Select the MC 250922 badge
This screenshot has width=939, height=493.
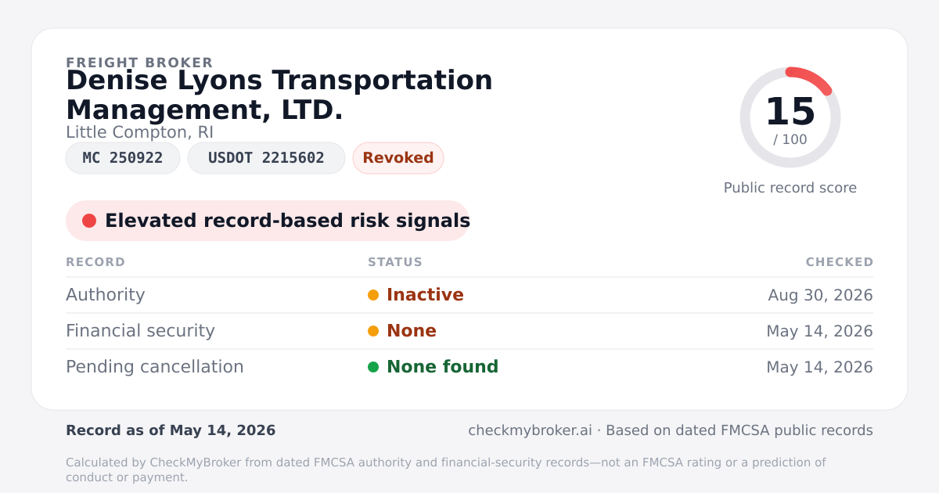click(x=123, y=158)
